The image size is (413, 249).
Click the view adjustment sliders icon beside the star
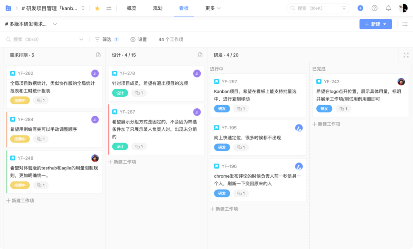[x=108, y=8]
